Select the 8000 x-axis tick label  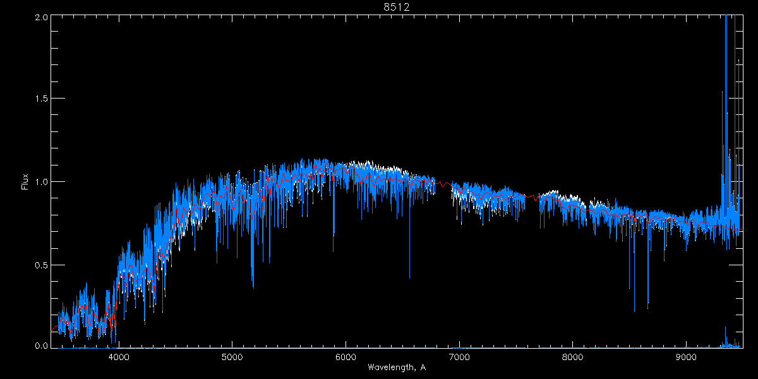click(x=573, y=357)
